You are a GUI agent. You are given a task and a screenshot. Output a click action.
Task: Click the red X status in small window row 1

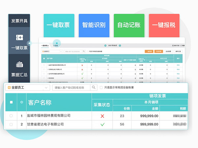tap(82, 65)
